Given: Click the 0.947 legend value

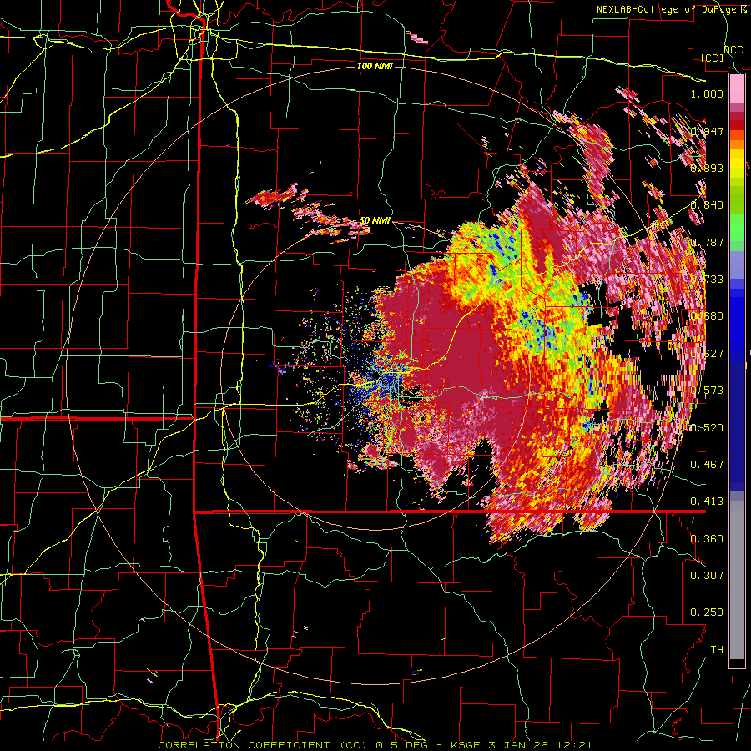Looking at the screenshot, I should coord(707,131).
